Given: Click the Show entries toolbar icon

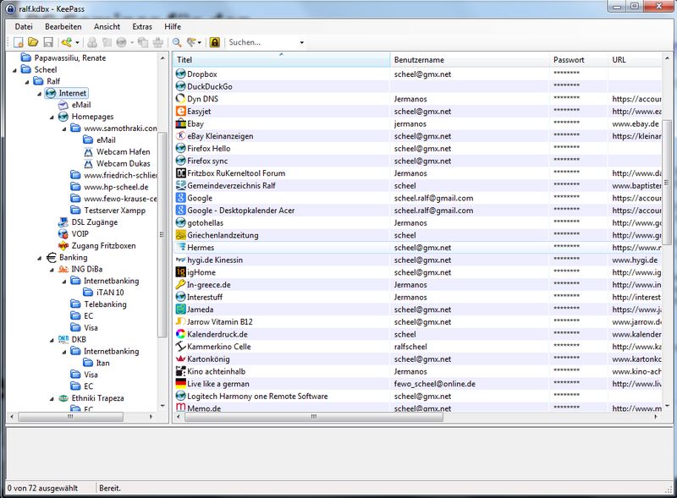Looking at the screenshot, I should 191,42.
